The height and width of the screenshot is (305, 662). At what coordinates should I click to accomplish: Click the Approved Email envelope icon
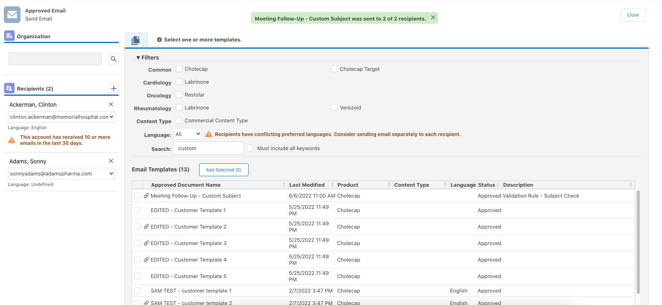coord(12,14)
